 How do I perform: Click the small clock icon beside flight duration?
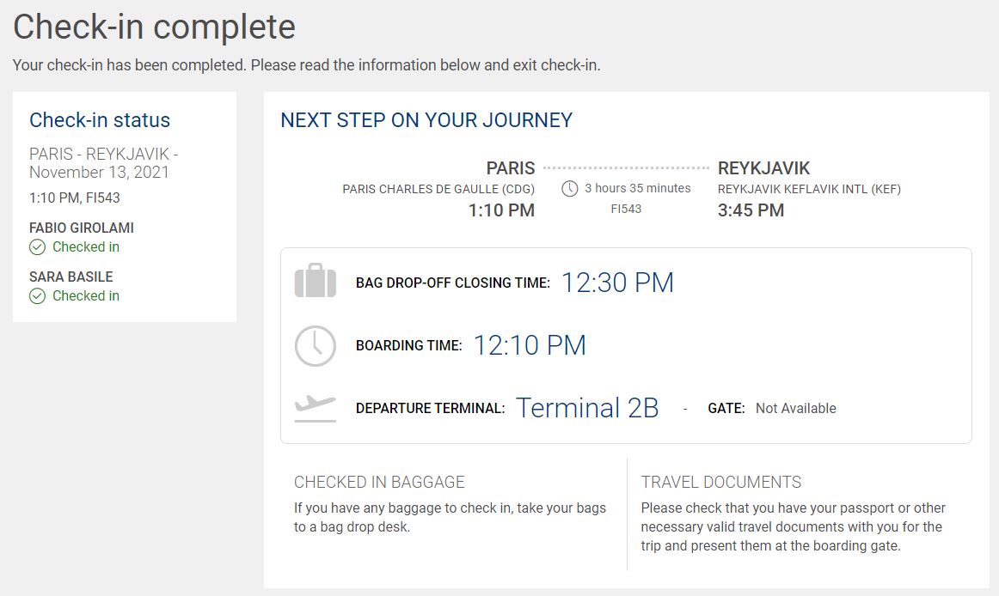coord(570,188)
